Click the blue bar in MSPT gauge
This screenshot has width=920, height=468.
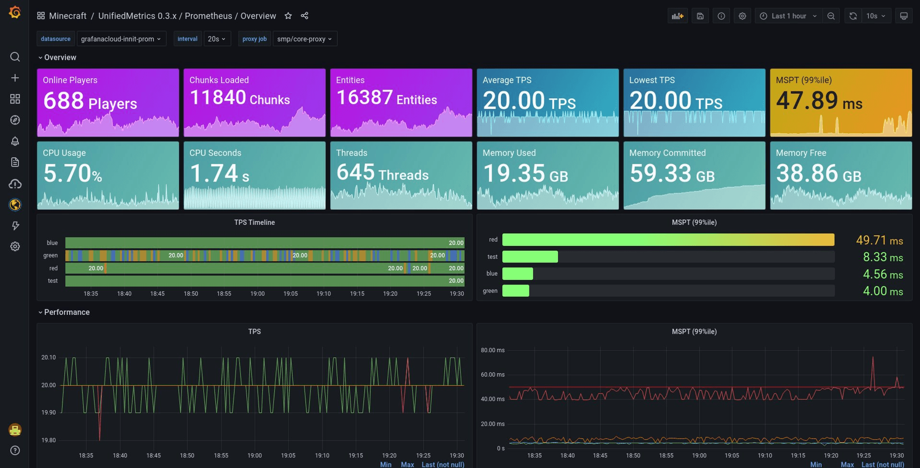click(517, 274)
